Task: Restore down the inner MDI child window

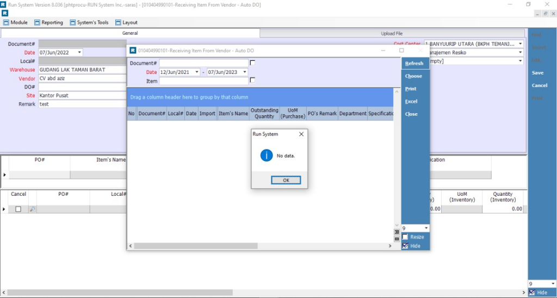Action: coord(545,14)
